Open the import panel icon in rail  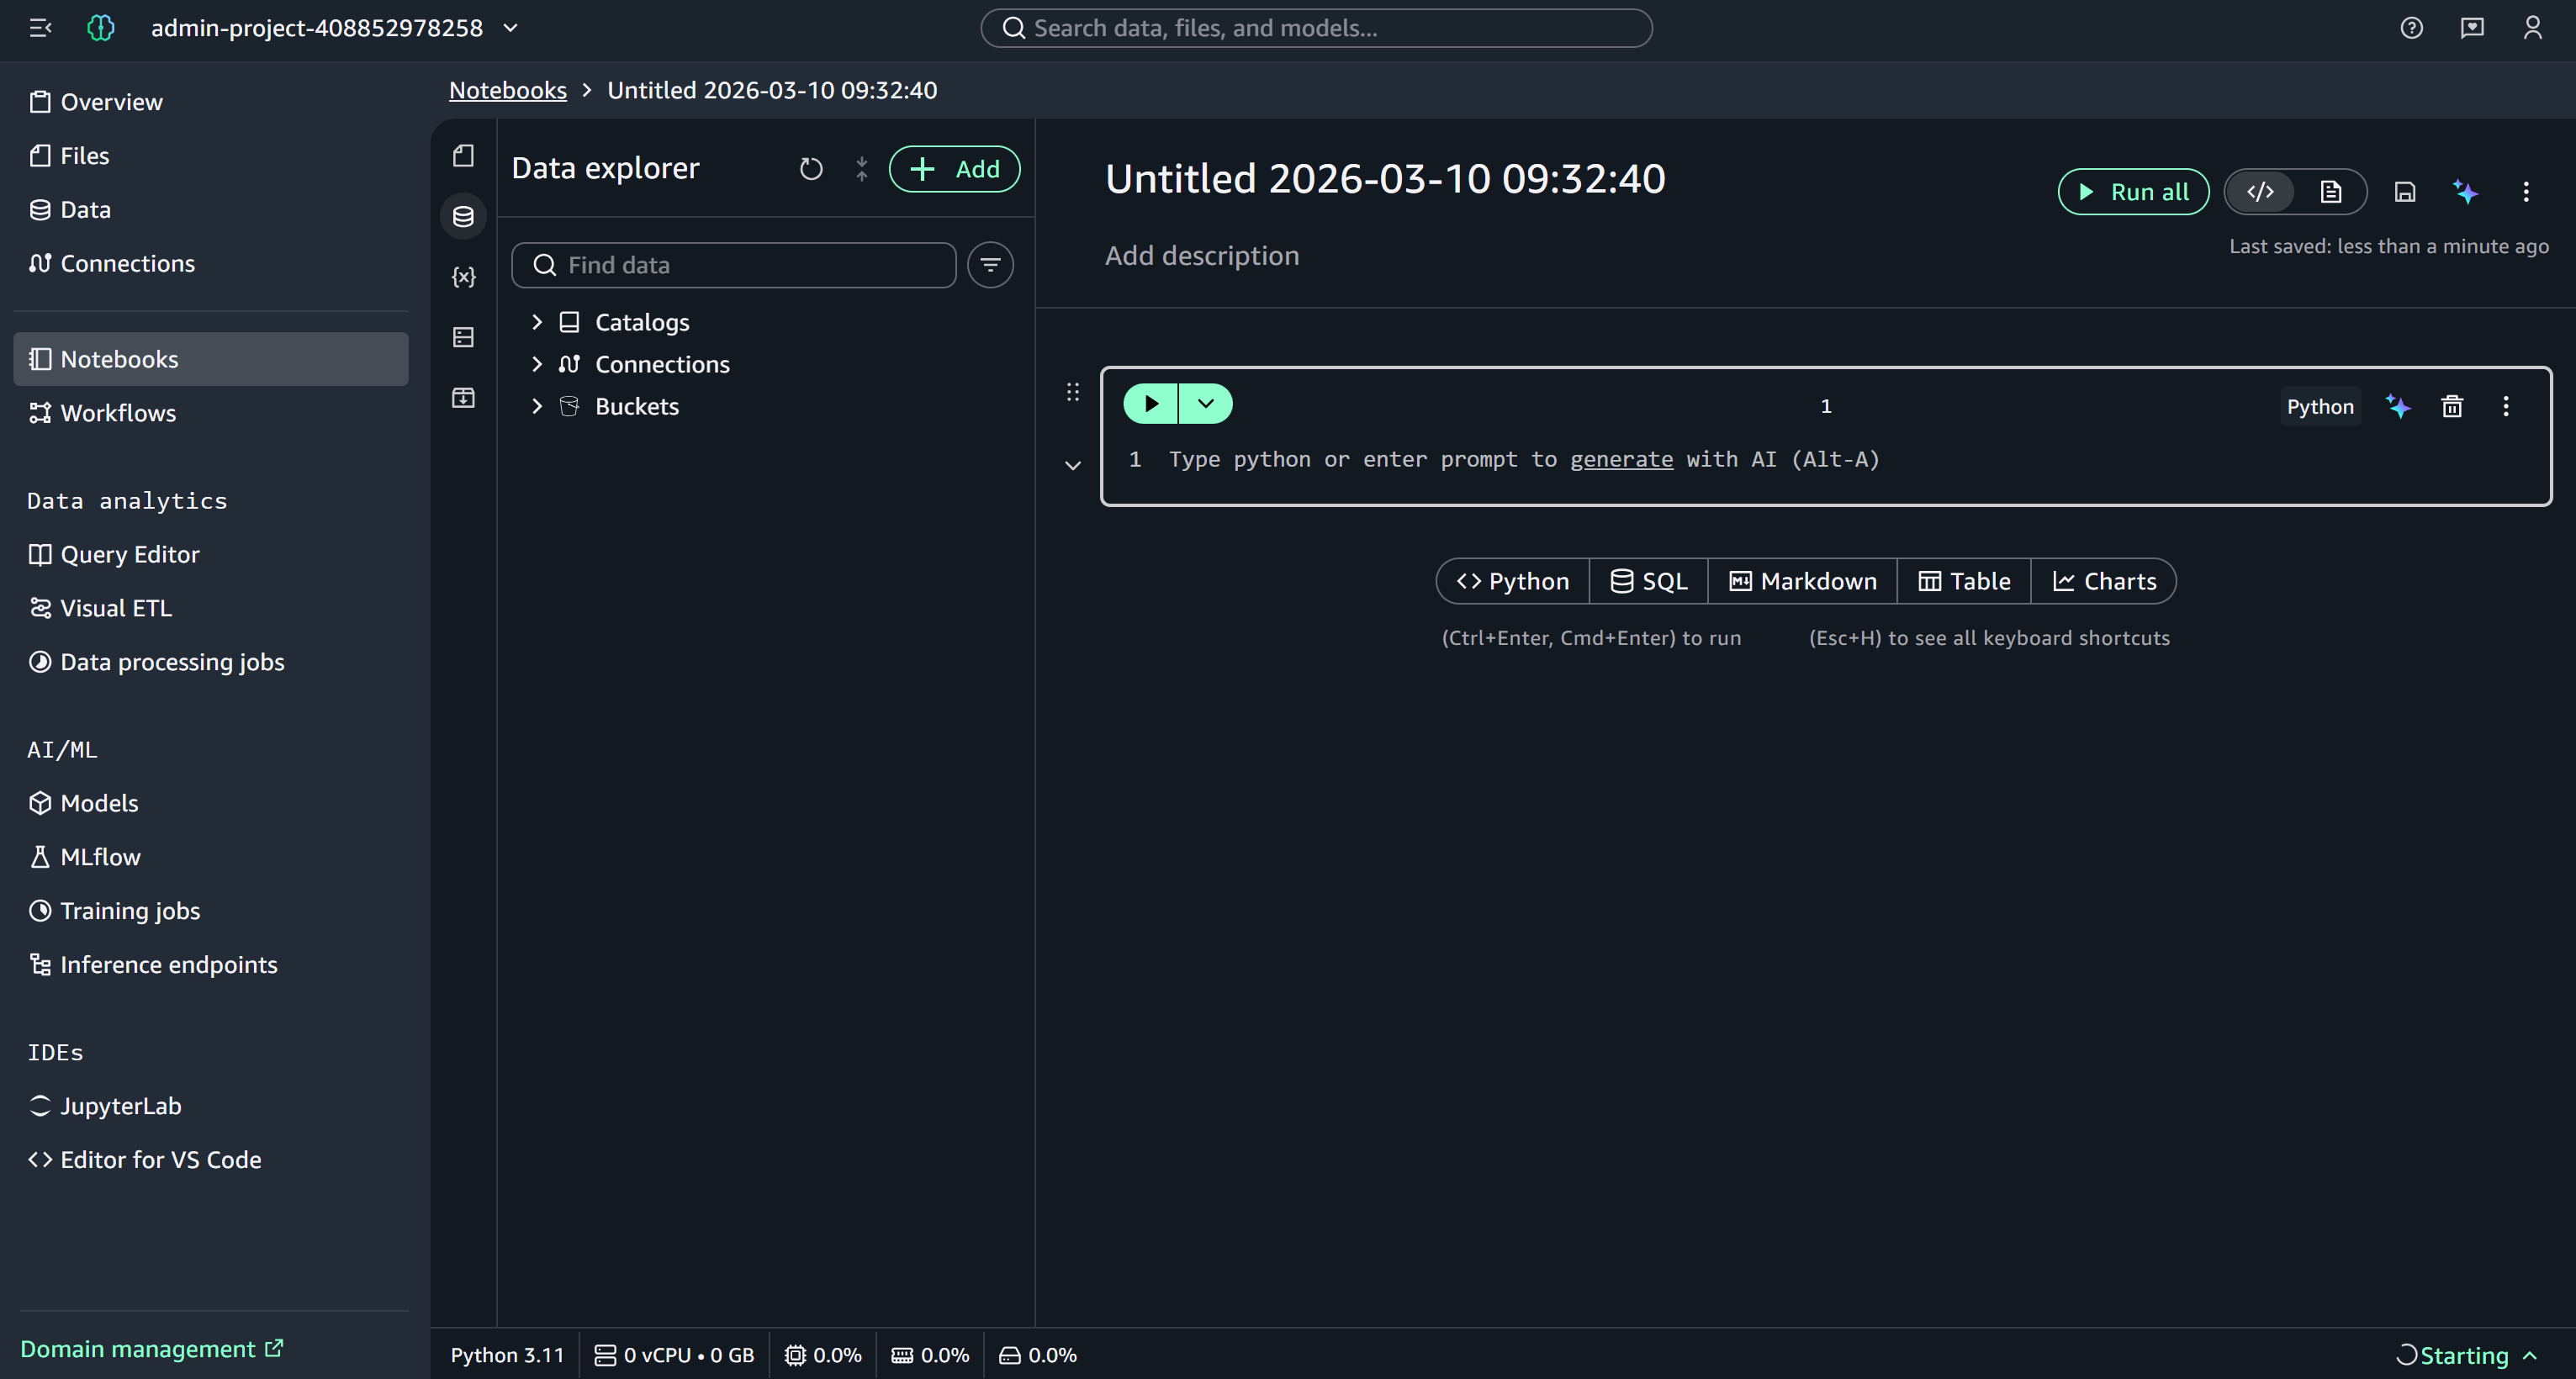click(x=463, y=398)
